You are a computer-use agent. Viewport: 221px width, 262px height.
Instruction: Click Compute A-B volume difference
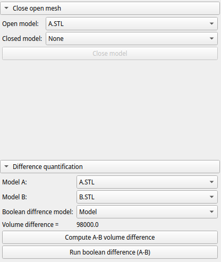pos(110,237)
